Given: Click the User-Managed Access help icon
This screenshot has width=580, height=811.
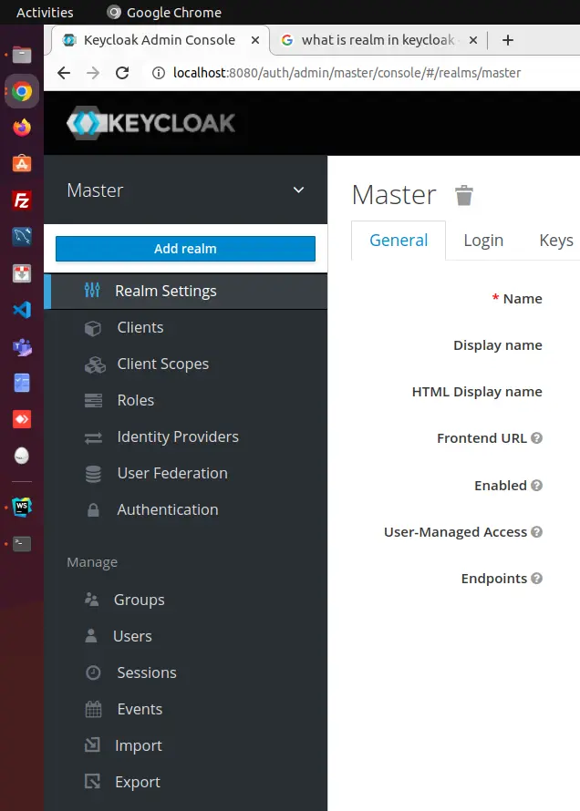Looking at the screenshot, I should click(x=536, y=531).
